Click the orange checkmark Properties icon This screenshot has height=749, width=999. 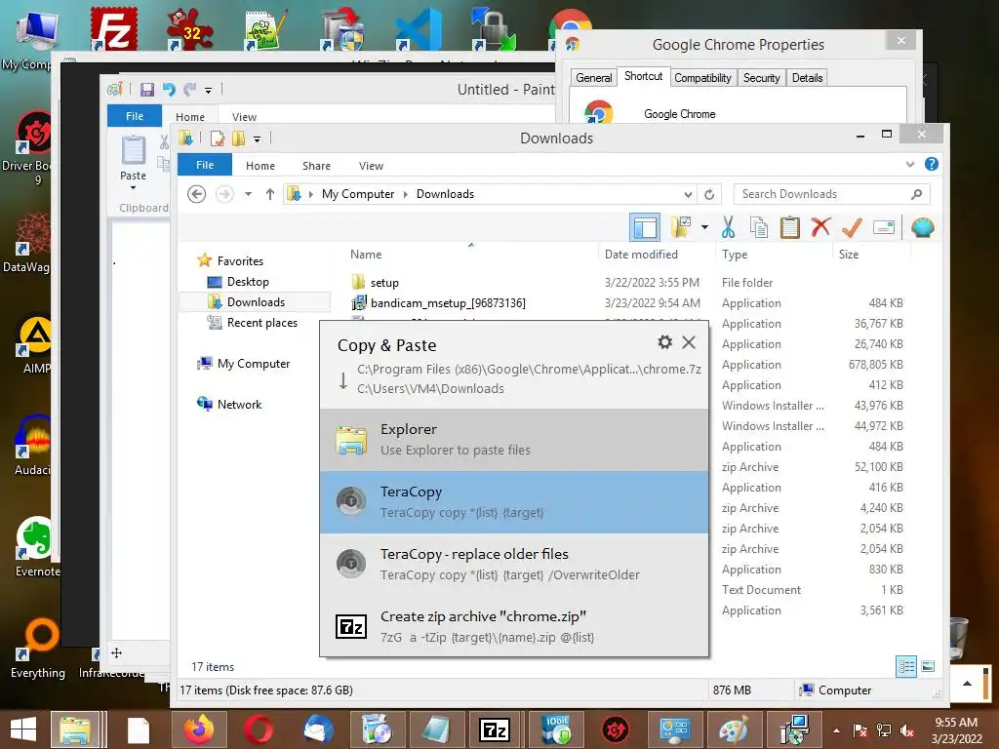852,227
